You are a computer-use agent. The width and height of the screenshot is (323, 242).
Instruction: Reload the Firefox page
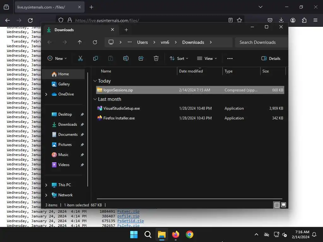click(30, 20)
